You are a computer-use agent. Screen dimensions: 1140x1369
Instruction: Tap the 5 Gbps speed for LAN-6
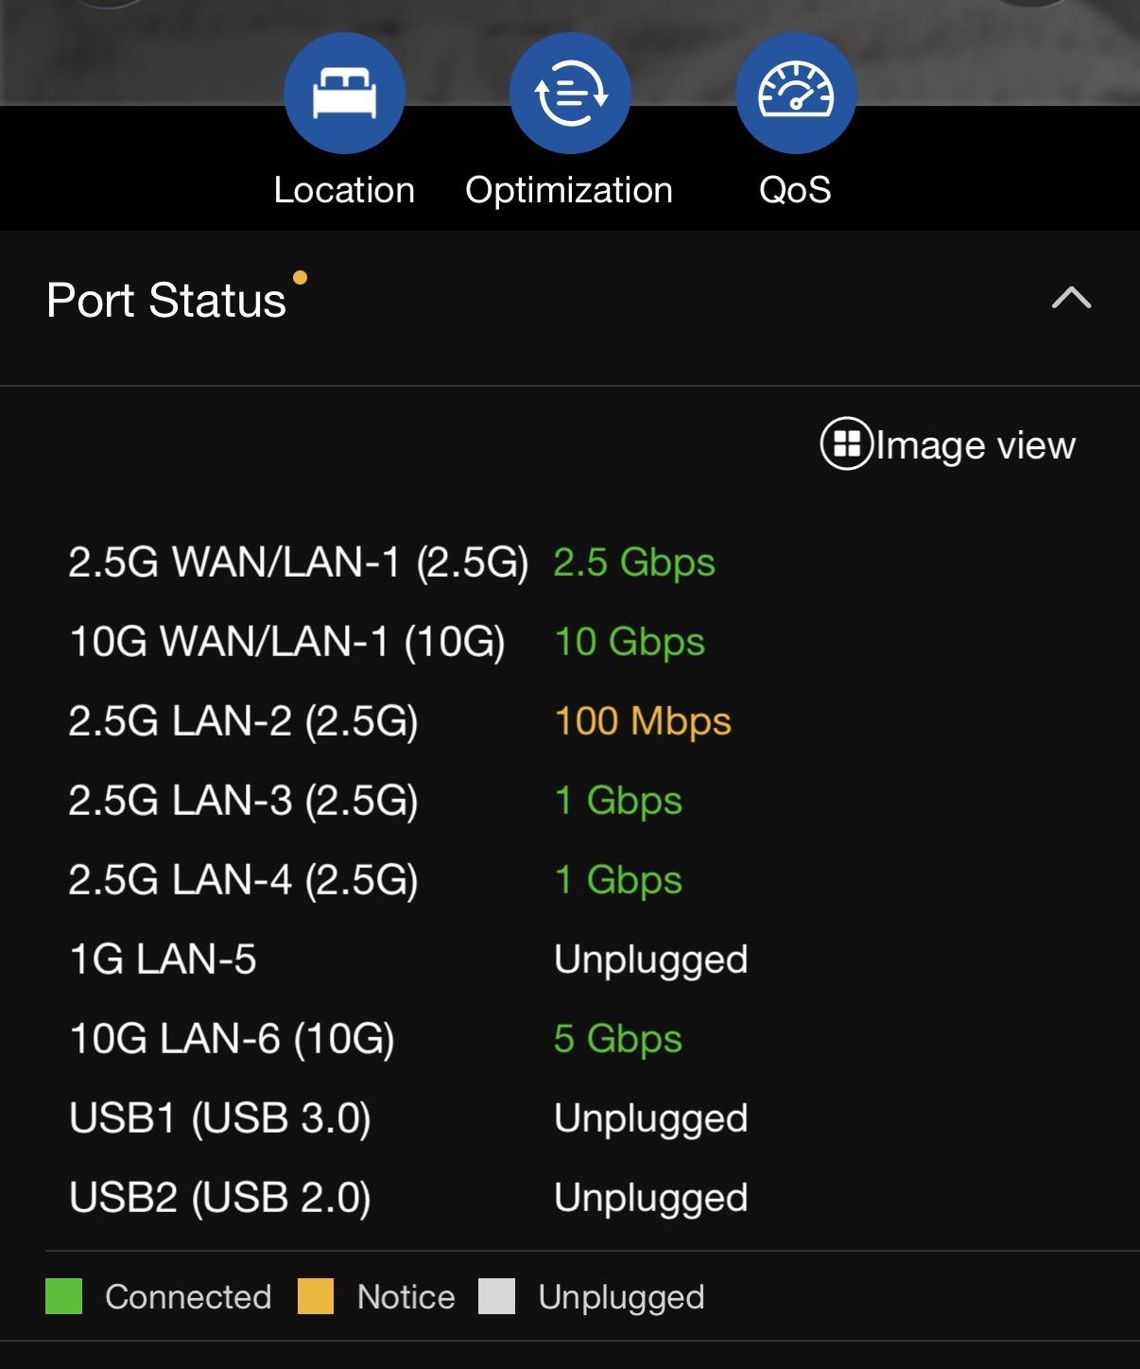click(617, 1039)
